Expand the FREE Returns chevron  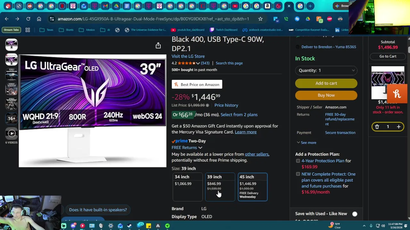coord(200,148)
